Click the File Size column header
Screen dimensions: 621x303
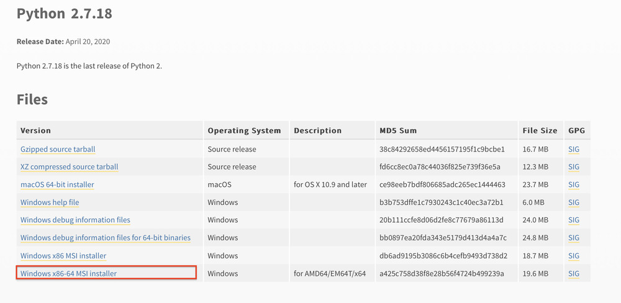click(x=540, y=130)
